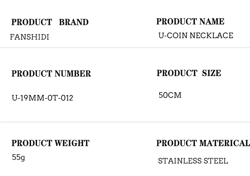Image resolution: width=250 pixels, height=176 pixels.
Task: Click the lower horizontal divider line
Action: tap(125, 122)
